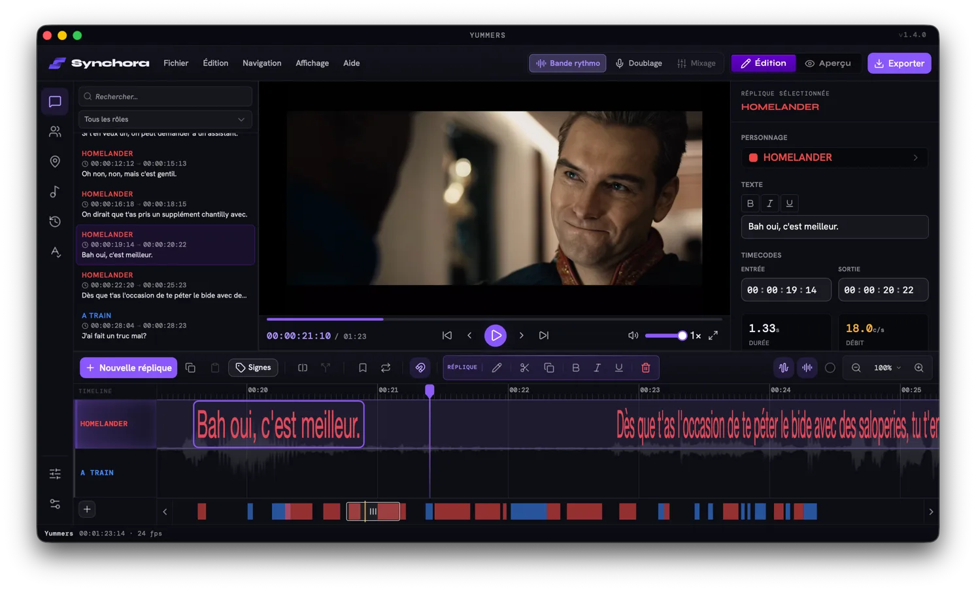The image size is (976, 591).
Task: Open the HOMELANDER character selector
Action: click(x=835, y=158)
